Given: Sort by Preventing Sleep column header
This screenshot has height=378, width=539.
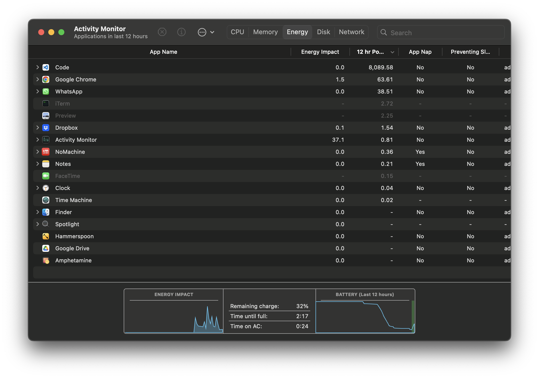Looking at the screenshot, I should click(470, 52).
